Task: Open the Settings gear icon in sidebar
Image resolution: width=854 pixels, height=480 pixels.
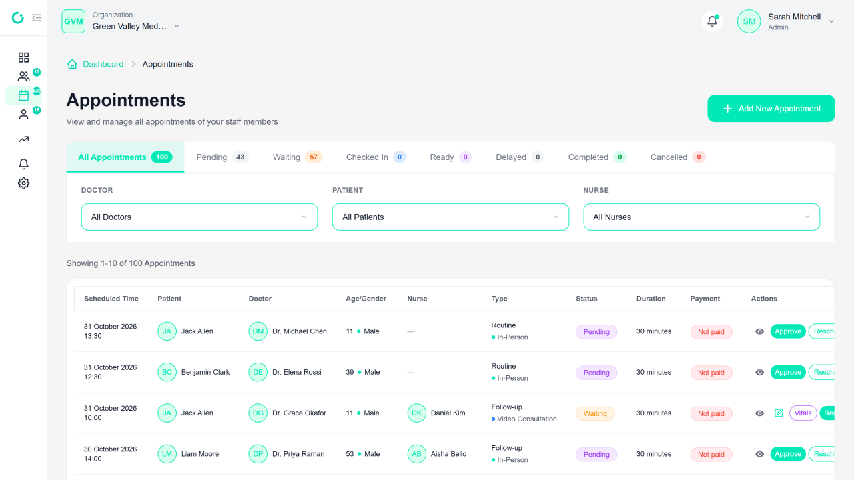Action: tap(23, 183)
